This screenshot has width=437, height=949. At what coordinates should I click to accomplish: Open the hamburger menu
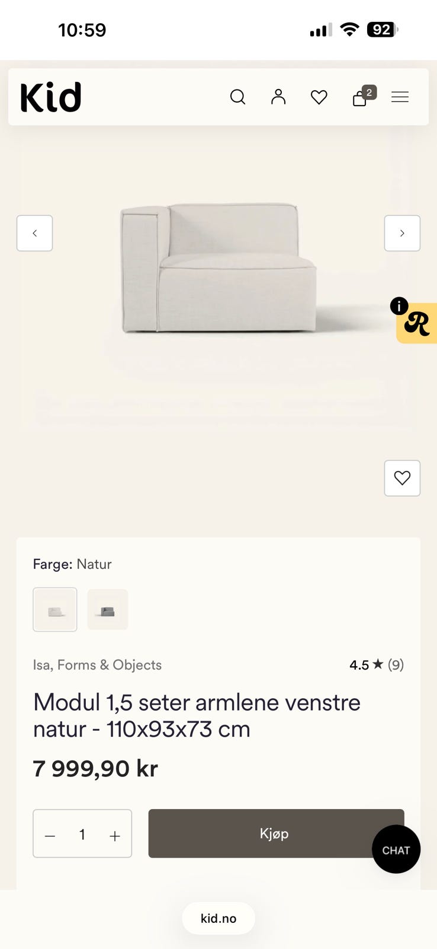(400, 97)
